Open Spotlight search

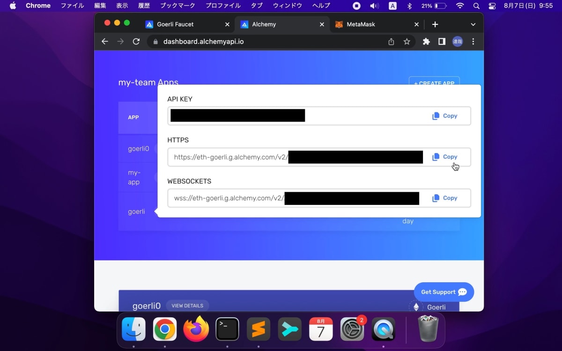476,6
